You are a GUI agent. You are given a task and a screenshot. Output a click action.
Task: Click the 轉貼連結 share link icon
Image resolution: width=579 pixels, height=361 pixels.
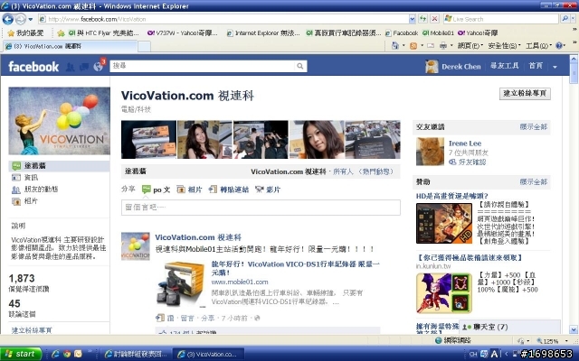coord(213,190)
